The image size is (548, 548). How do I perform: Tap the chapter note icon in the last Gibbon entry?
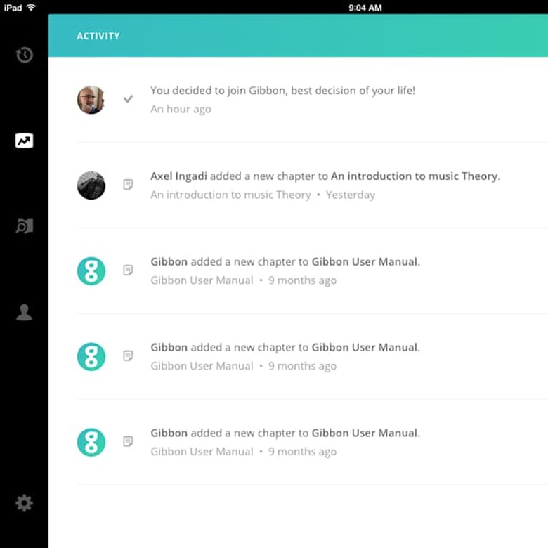click(x=128, y=441)
